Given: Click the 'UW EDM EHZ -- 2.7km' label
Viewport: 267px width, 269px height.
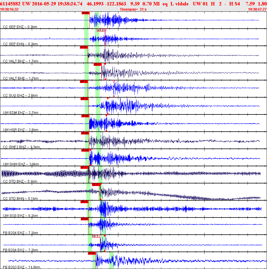Looking at the screenshot, I should (21, 112).
